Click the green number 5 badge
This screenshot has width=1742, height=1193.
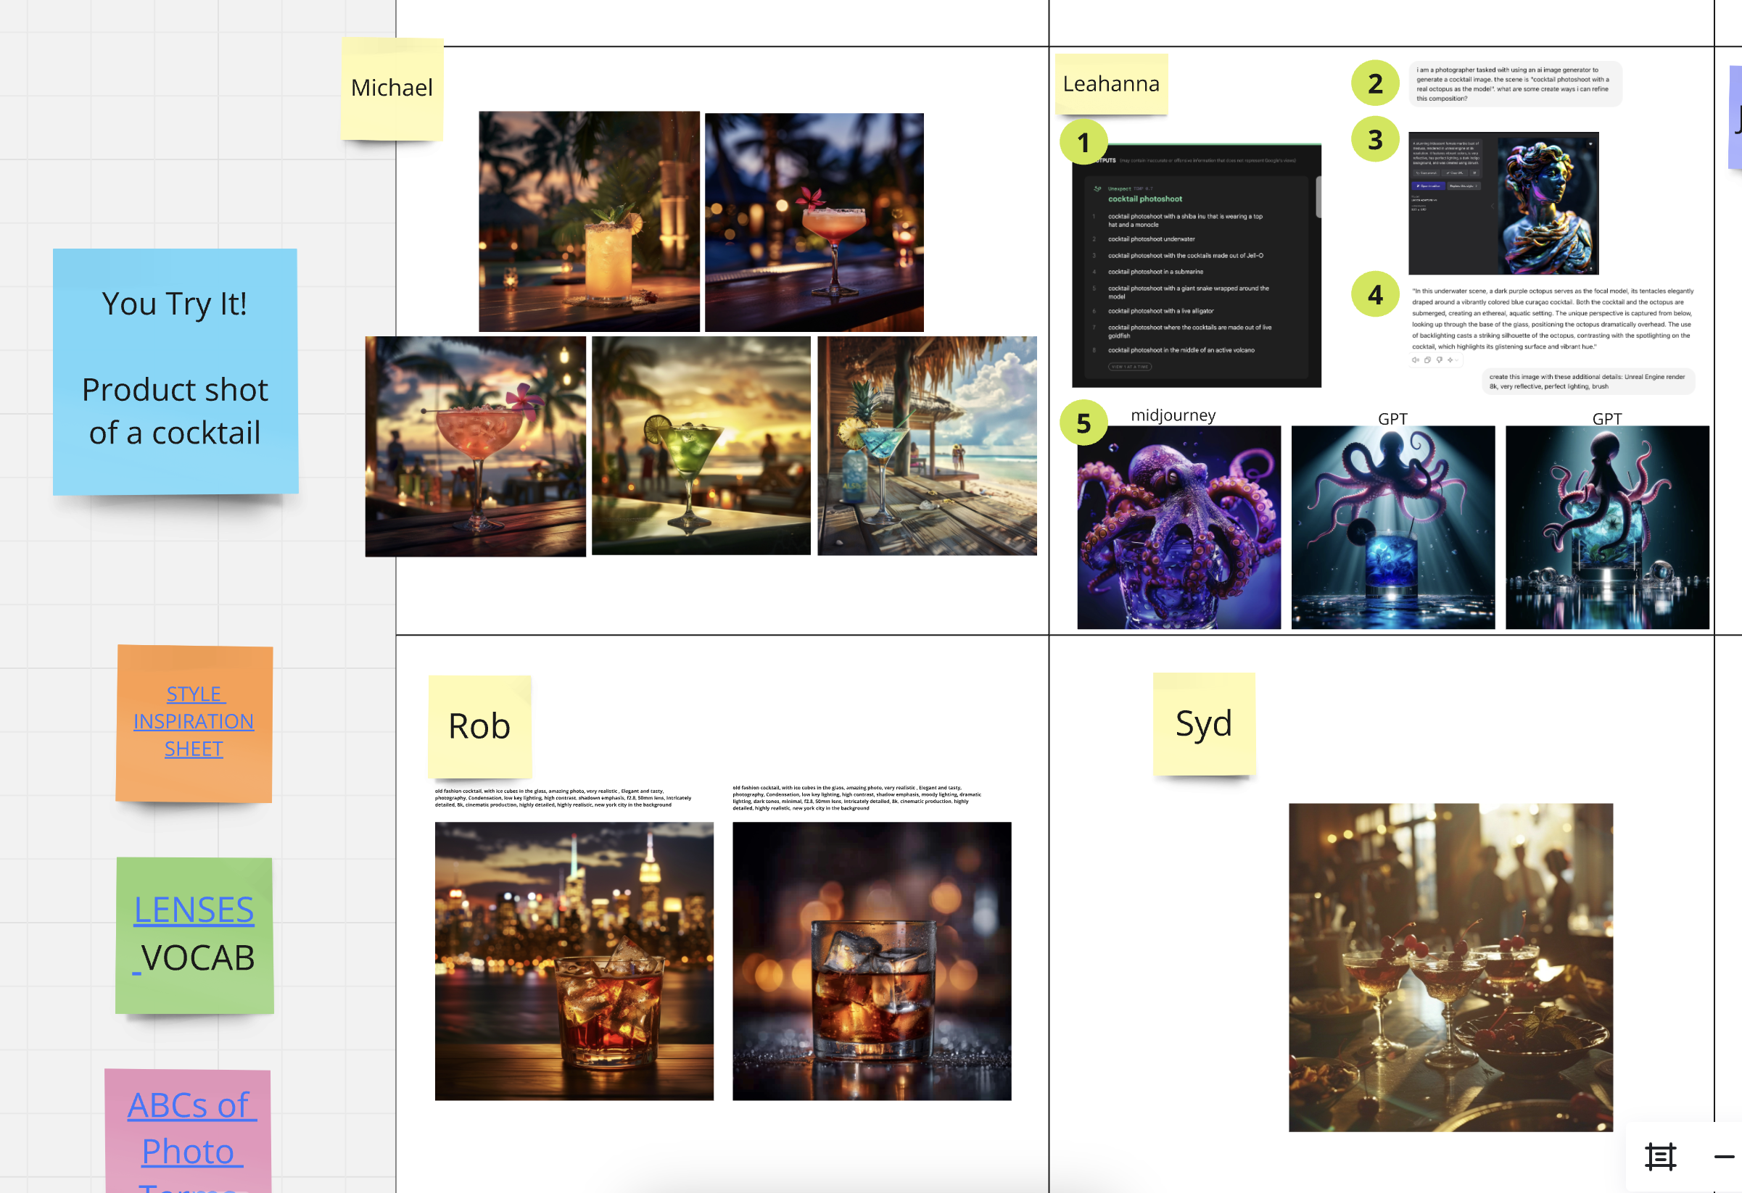click(x=1083, y=423)
